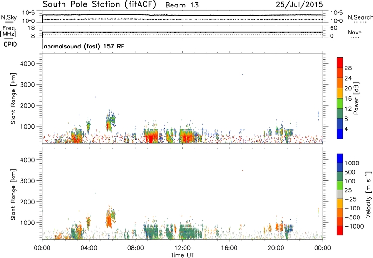Click the 'N.Sky' legend label

point(9,17)
